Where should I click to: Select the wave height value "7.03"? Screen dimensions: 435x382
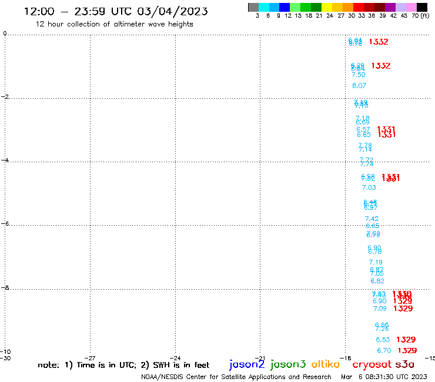pos(369,188)
